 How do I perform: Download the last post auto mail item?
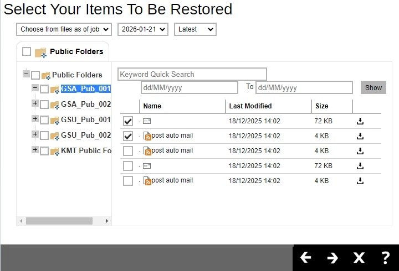(x=360, y=181)
